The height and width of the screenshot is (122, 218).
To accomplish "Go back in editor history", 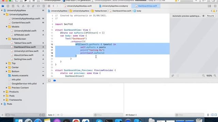I will 53,6.
